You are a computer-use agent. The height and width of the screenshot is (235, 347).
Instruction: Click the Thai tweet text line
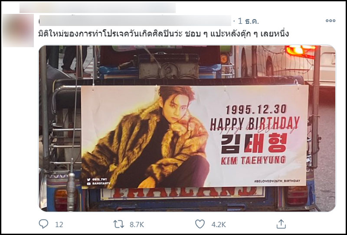click(x=164, y=34)
